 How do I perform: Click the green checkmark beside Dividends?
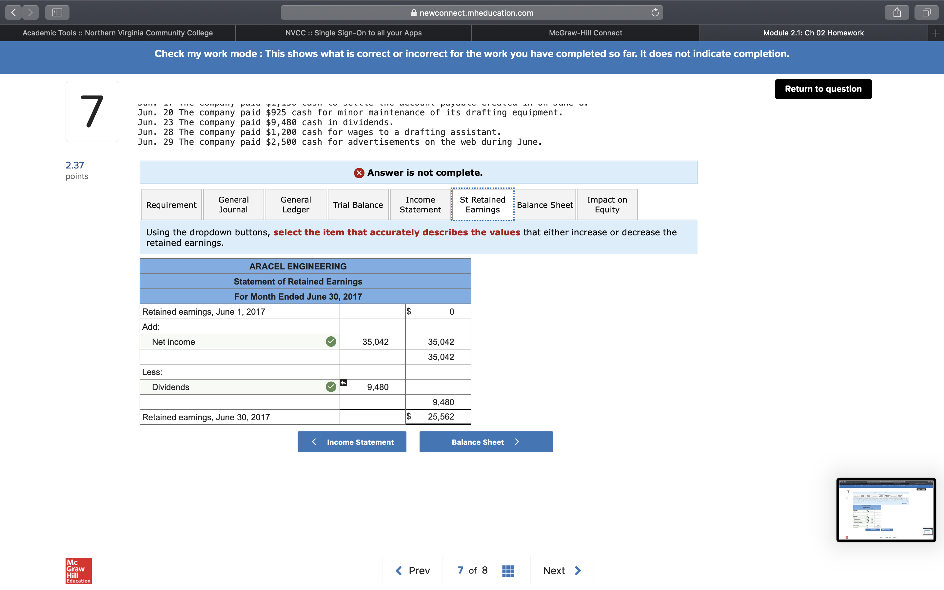pos(330,387)
